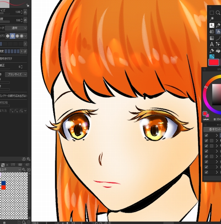
Task: Click the circular reset icon beside the wrench
Action: click(24, 159)
